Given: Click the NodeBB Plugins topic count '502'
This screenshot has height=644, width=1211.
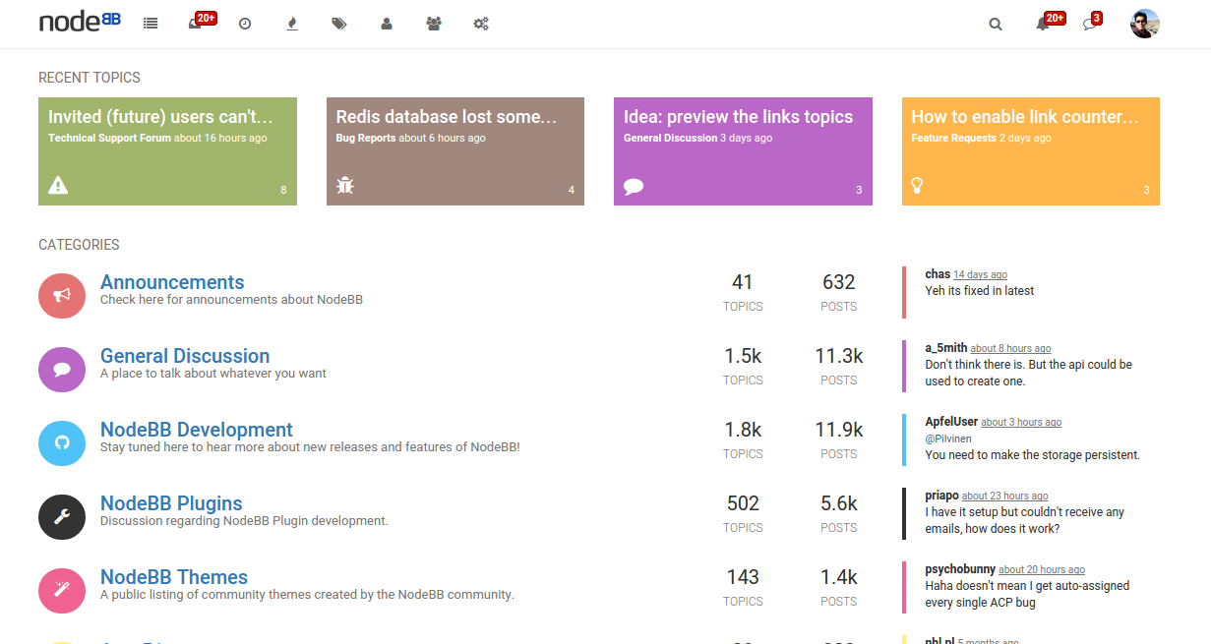Looking at the screenshot, I should [743, 503].
